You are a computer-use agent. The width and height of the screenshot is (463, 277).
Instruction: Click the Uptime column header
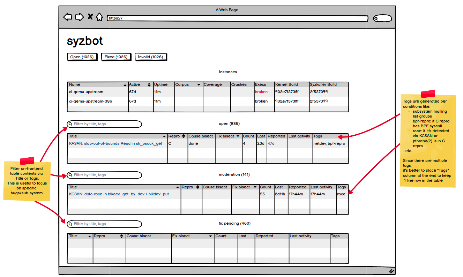[x=161, y=84]
